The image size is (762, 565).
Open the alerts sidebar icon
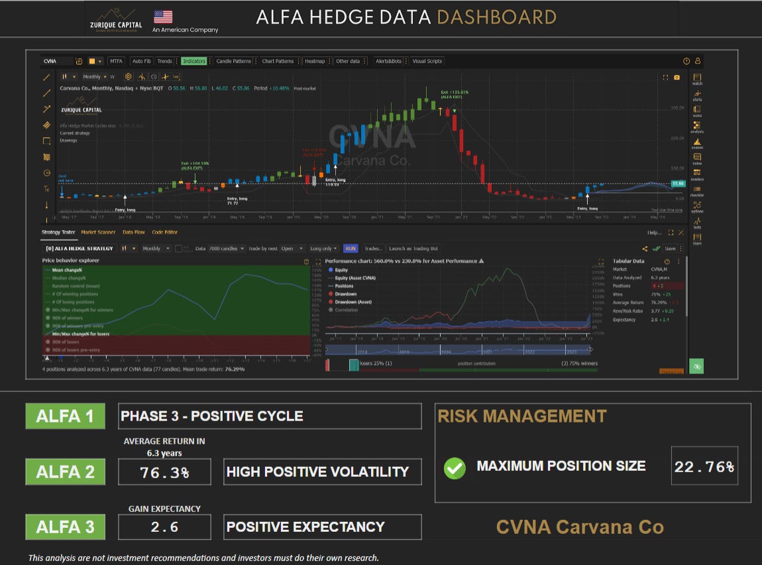697,95
